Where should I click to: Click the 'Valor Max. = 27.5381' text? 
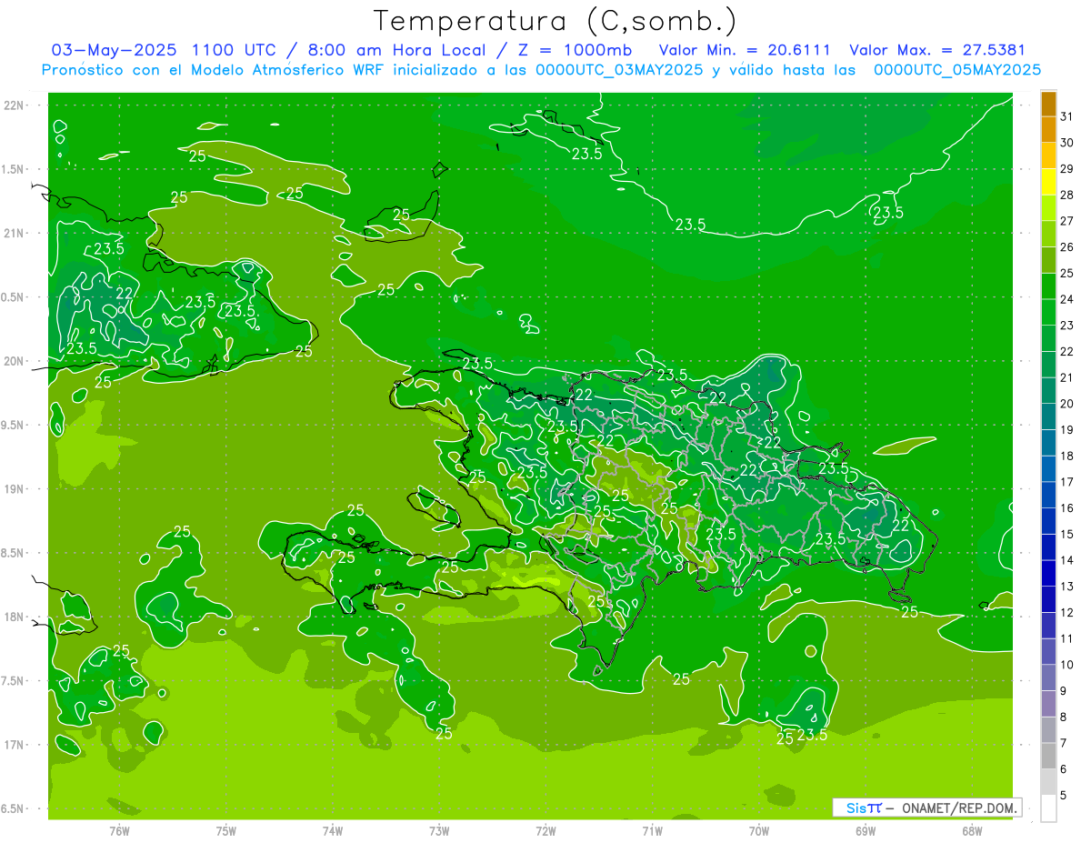click(x=937, y=50)
